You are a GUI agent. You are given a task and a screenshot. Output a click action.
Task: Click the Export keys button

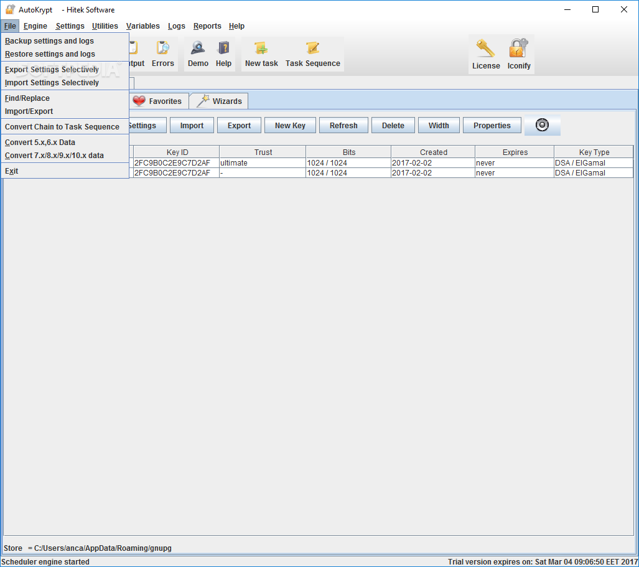239,126
